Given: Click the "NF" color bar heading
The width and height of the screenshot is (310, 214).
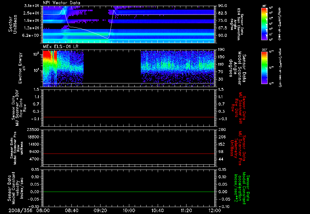Looking at the screenshot, I should (265, 6).
